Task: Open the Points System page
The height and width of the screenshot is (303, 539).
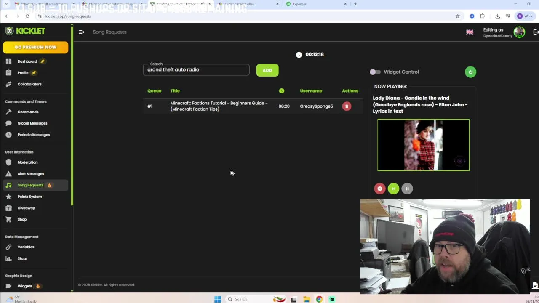Action: [x=29, y=197]
